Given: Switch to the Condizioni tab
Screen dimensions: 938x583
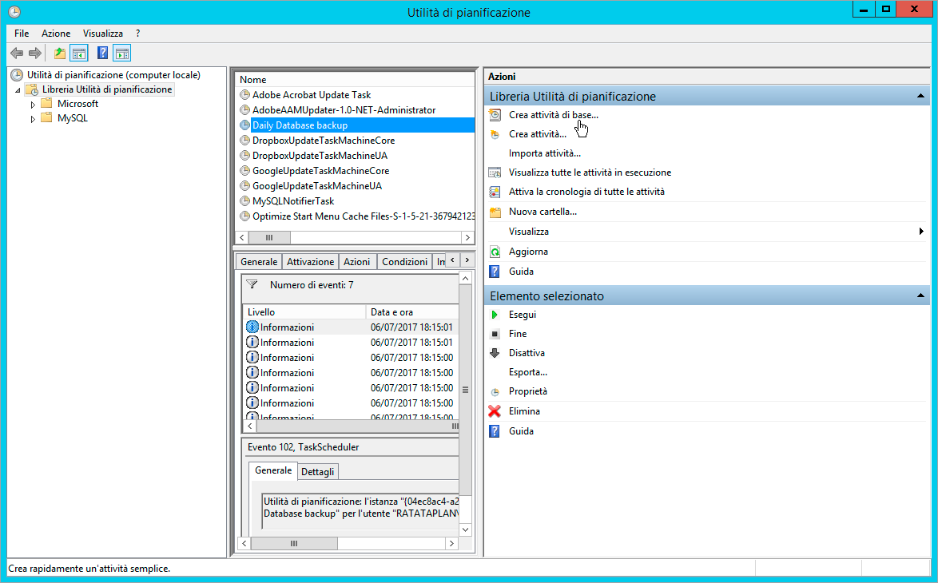Looking at the screenshot, I should tap(404, 262).
